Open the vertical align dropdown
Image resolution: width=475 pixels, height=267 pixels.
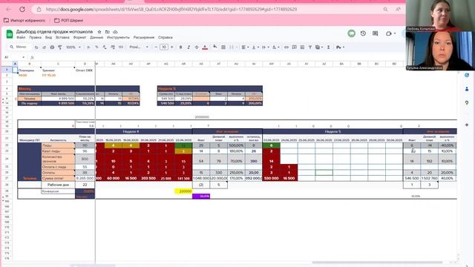(255, 47)
